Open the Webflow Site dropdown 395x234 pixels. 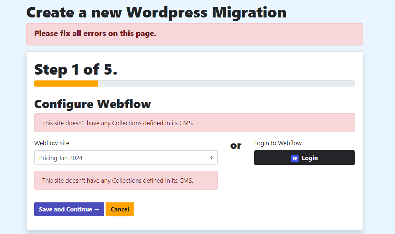pos(126,158)
